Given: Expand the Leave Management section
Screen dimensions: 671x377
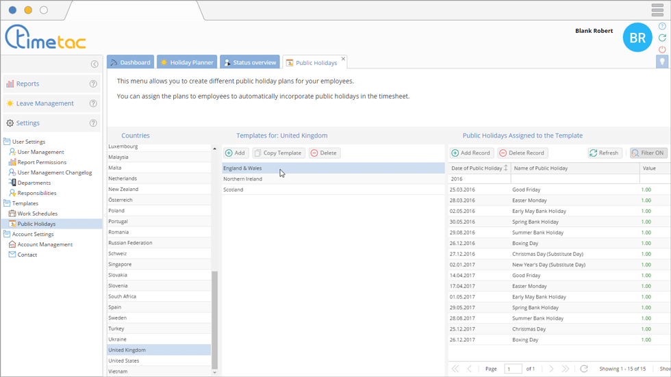Looking at the screenshot, I should click(45, 103).
